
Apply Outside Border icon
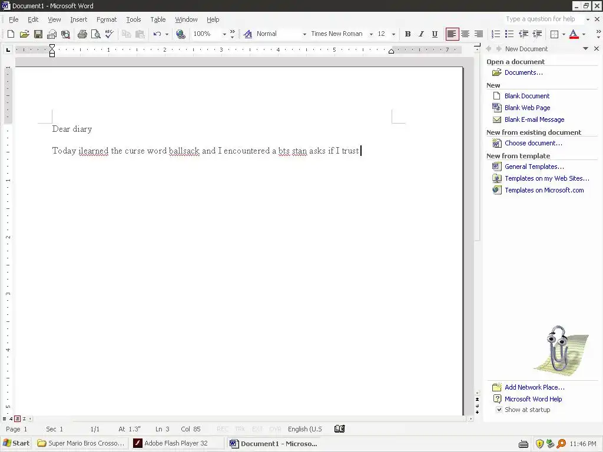coord(554,34)
